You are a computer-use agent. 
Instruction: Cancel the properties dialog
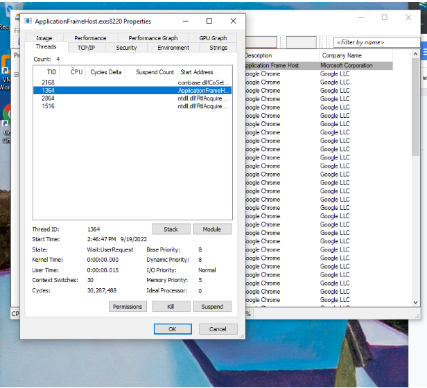tap(218, 329)
